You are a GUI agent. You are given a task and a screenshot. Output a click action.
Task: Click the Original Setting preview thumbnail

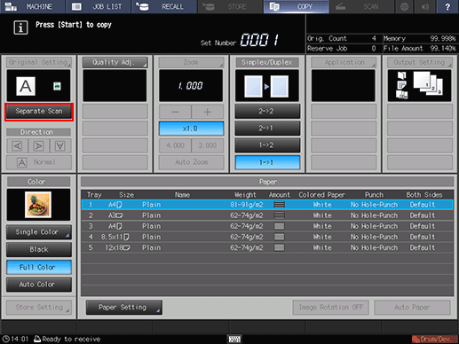[x=38, y=86]
